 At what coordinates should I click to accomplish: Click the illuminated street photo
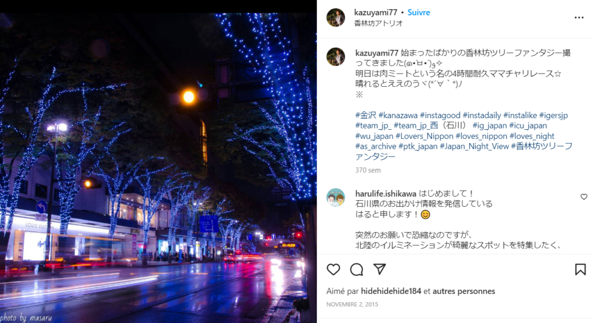click(x=158, y=167)
